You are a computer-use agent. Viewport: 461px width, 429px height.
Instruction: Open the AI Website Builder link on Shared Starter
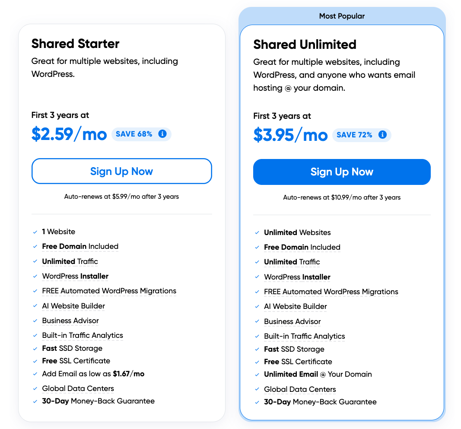tap(73, 306)
